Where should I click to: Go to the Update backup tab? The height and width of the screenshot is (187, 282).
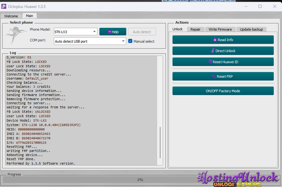(x=251, y=30)
